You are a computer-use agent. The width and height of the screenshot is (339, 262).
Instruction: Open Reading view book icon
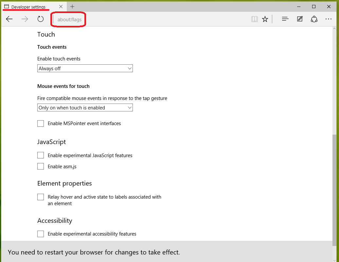[x=255, y=19]
